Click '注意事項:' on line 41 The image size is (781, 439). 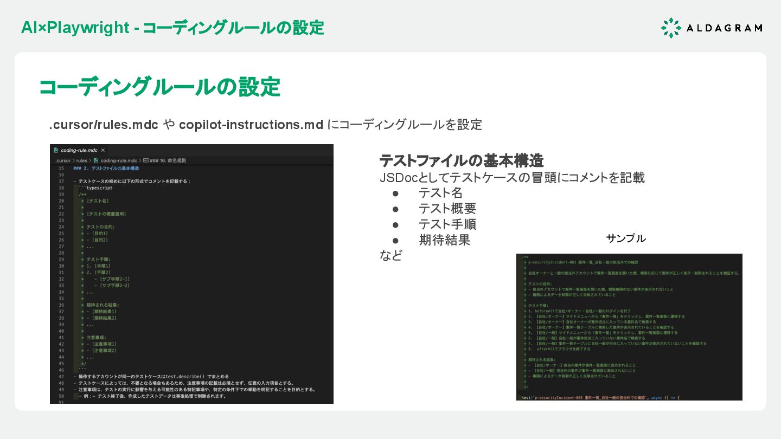pyautogui.click(x=97, y=338)
